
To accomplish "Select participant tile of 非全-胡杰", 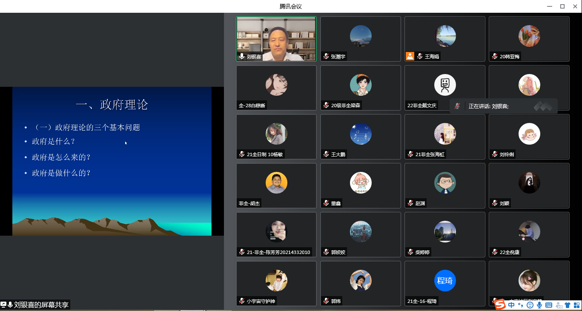I will [276, 185].
